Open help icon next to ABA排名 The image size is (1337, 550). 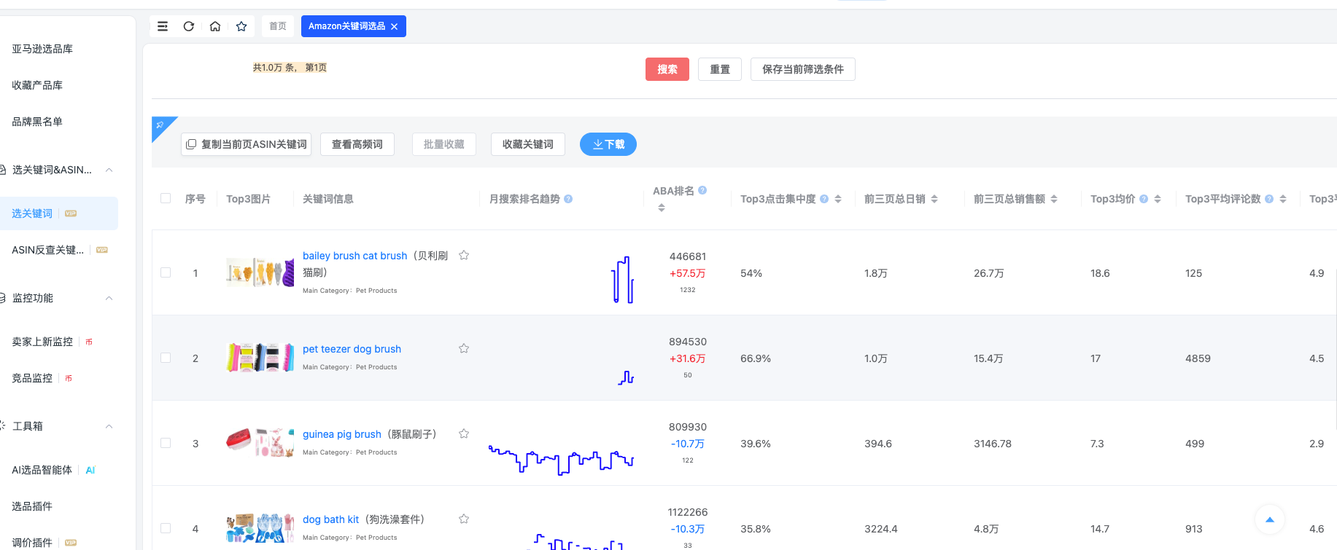[702, 190]
